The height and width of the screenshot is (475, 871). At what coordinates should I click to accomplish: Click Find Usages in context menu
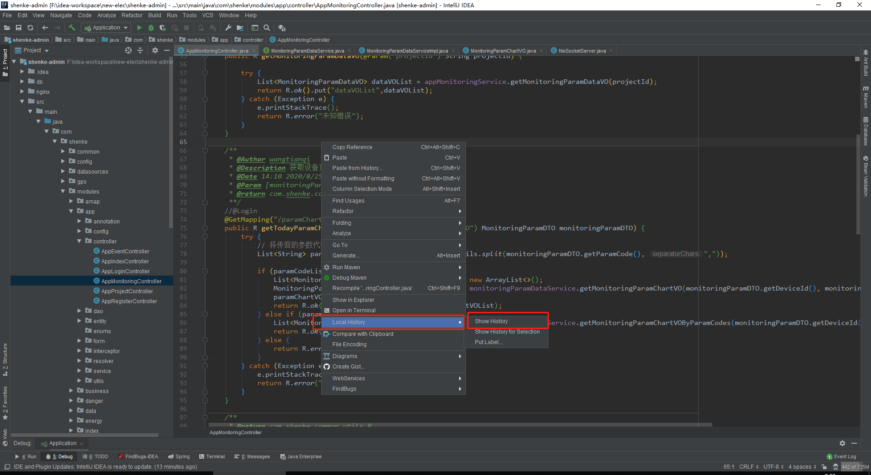click(393, 201)
